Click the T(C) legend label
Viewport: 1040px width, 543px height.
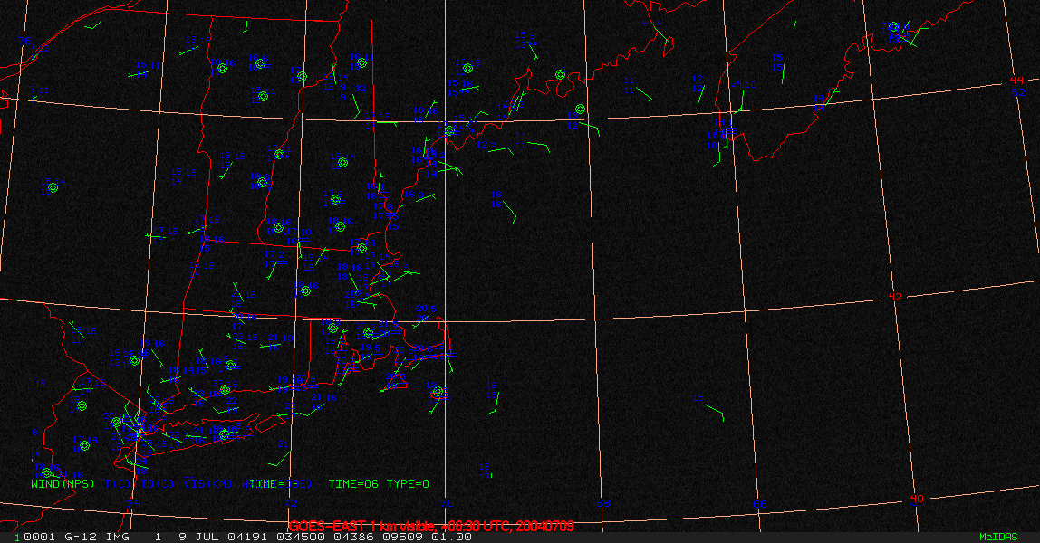pos(118,484)
